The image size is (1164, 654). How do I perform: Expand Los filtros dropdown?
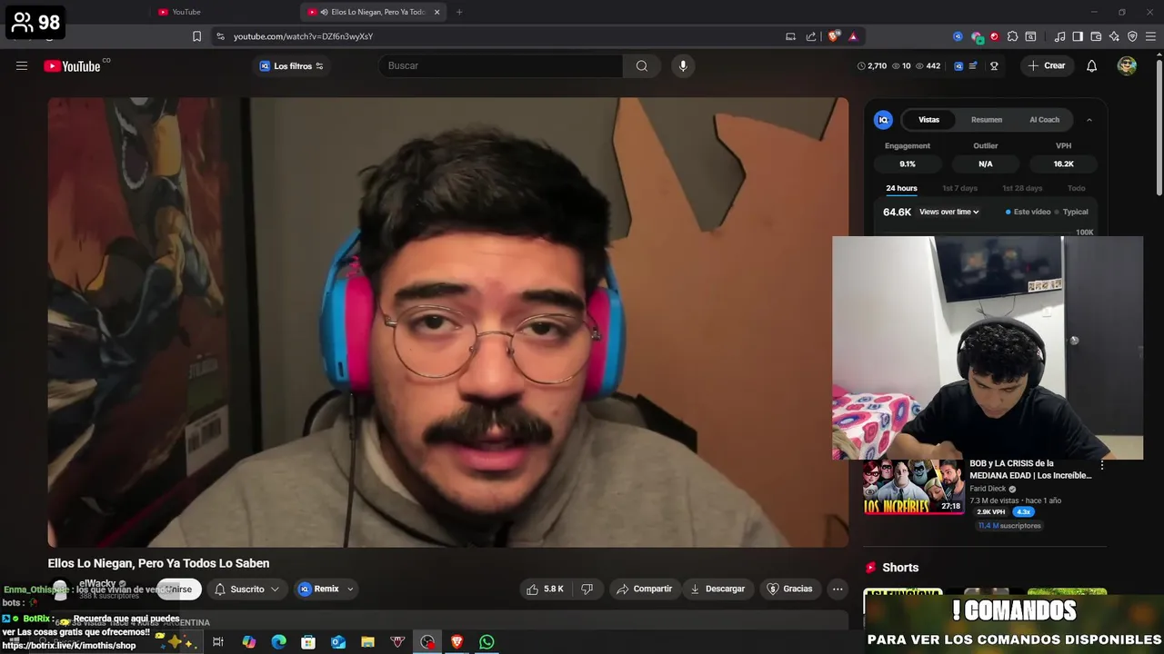click(292, 66)
